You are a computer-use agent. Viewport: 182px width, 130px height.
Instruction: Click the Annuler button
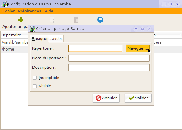106,98
